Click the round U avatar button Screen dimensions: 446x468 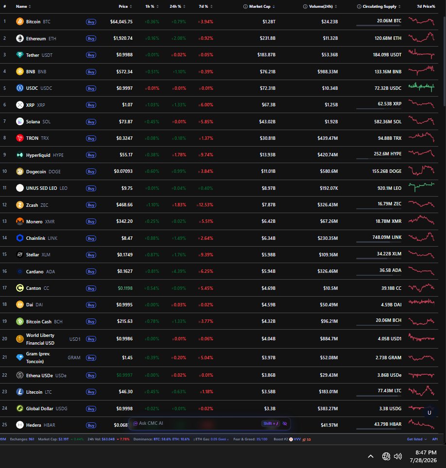(x=429, y=413)
